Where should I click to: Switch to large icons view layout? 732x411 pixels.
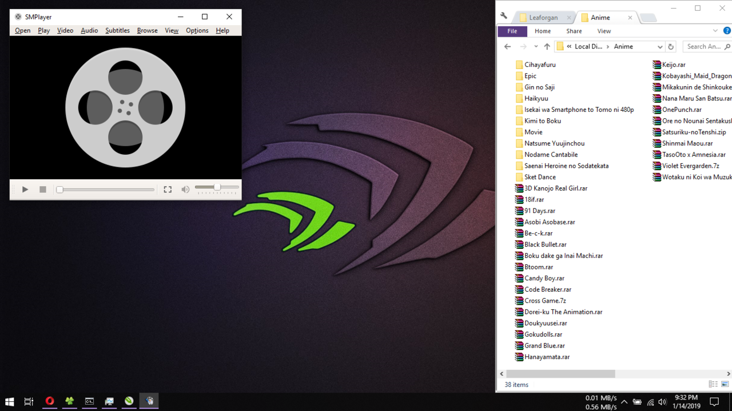click(x=725, y=385)
